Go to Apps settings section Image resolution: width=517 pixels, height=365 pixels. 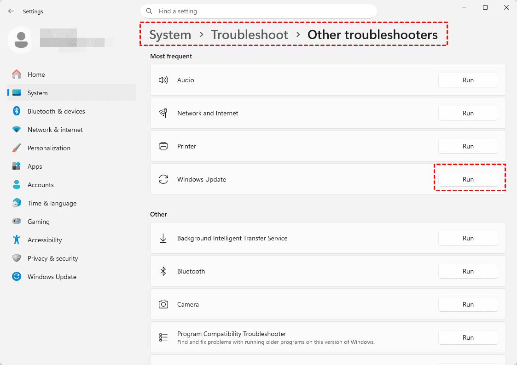(35, 166)
